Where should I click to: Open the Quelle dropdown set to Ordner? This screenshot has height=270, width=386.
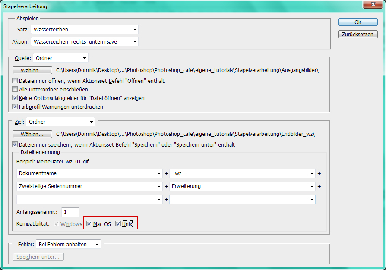60,58
